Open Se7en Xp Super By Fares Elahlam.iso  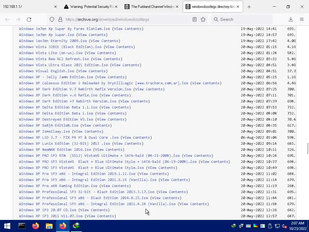(65, 29)
